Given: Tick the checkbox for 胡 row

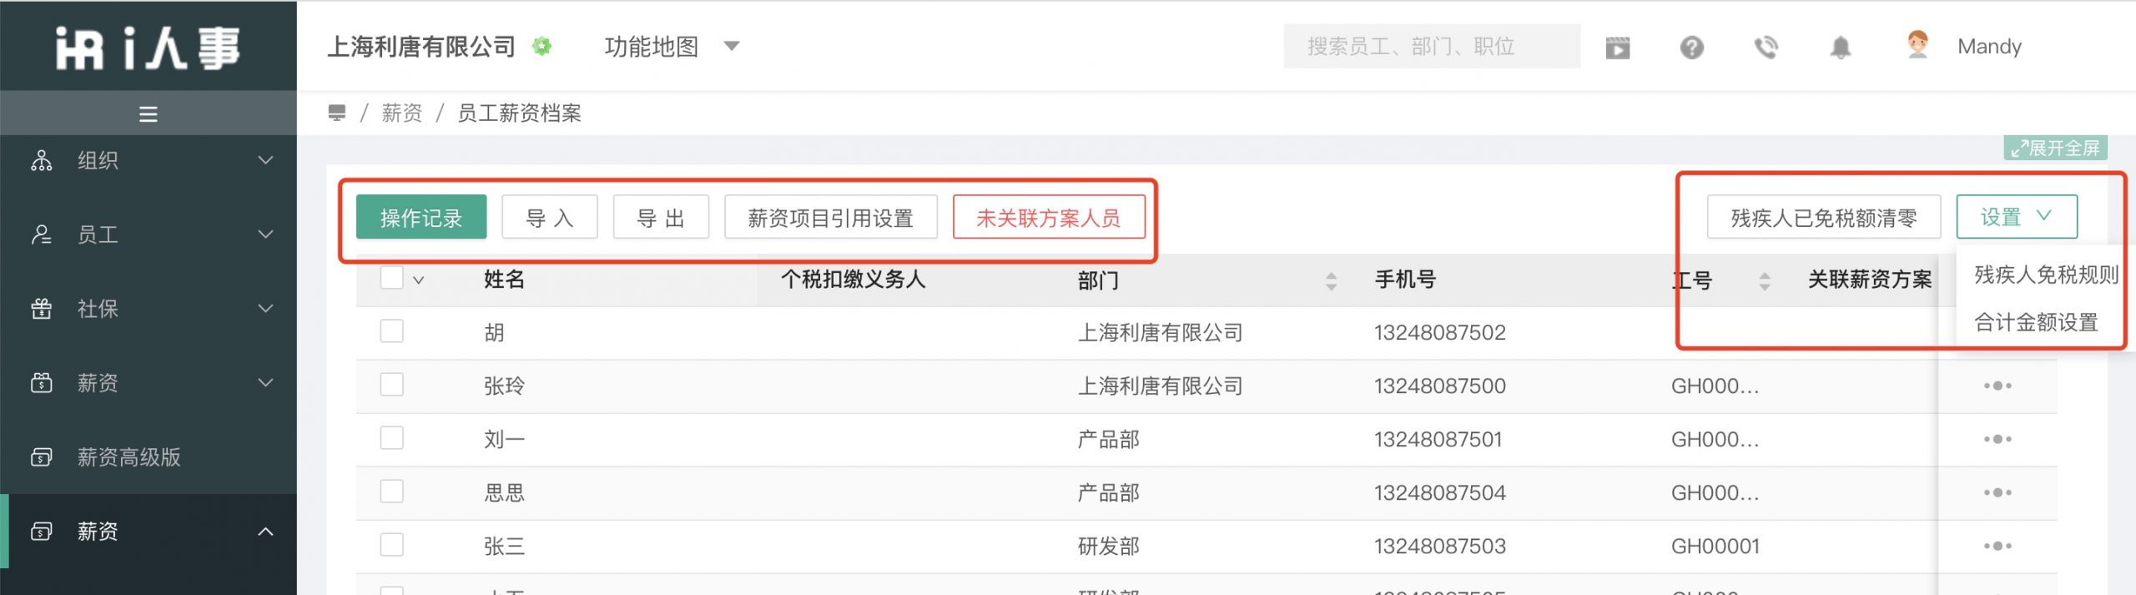Looking at the screenshot, I should tap(391, 331).
